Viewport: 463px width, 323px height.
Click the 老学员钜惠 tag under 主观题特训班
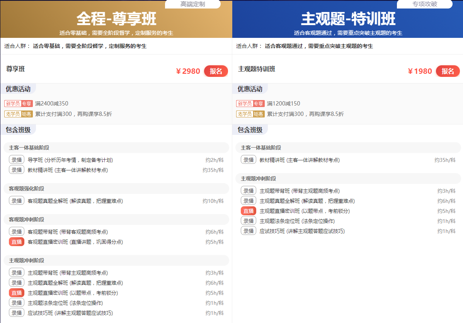[x=250, y=114]
